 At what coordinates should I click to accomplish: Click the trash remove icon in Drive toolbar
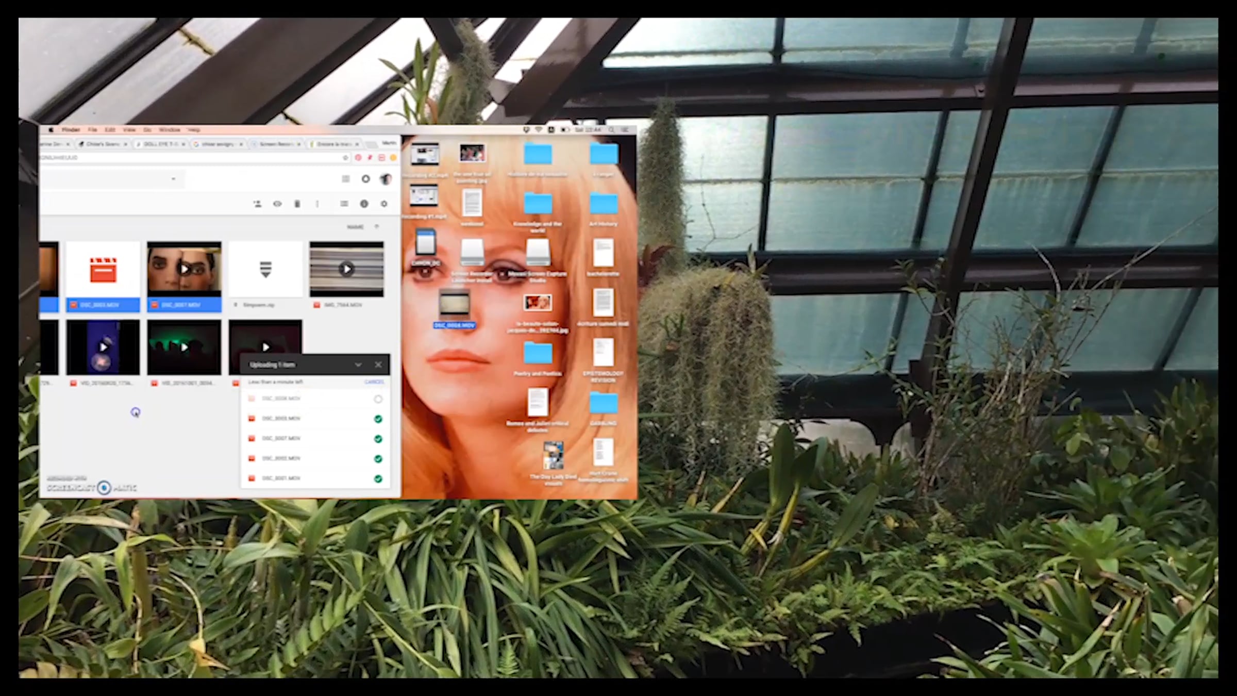(297, 204)
